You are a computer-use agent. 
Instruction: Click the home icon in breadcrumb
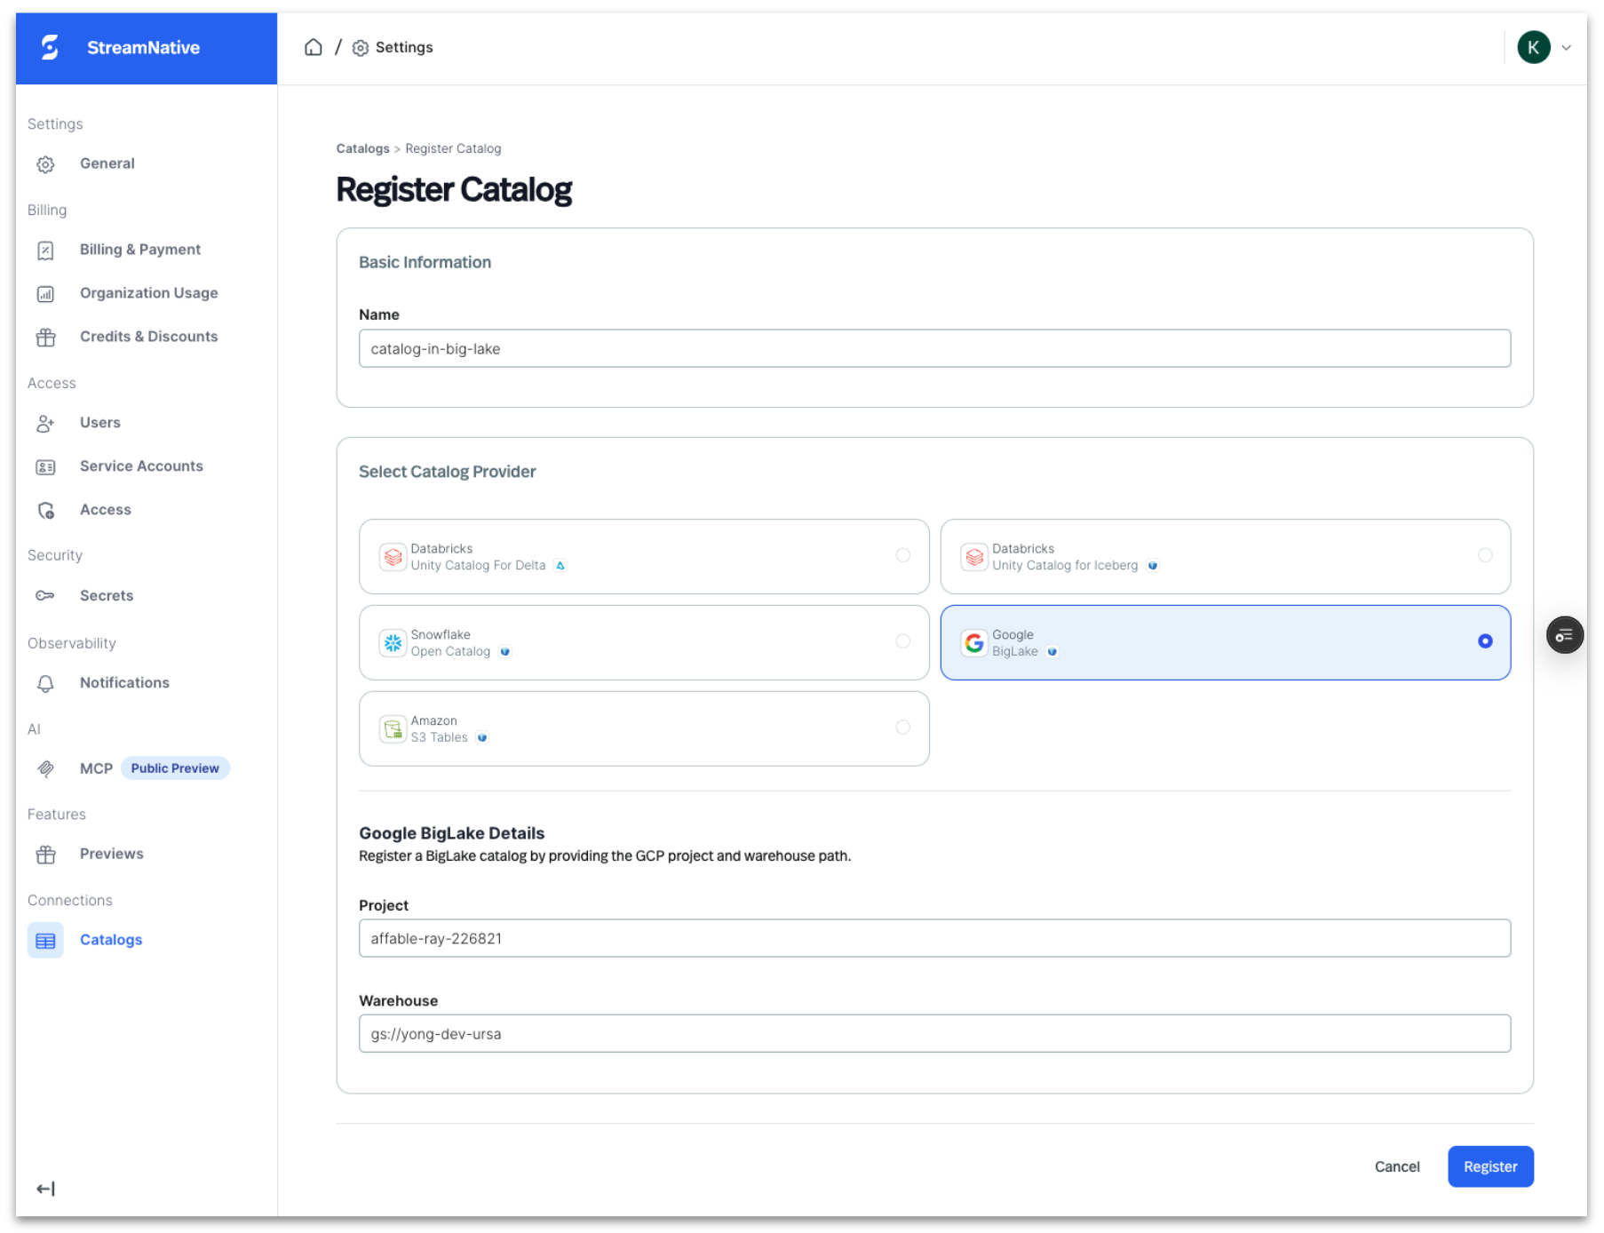(x=313, y=47)
